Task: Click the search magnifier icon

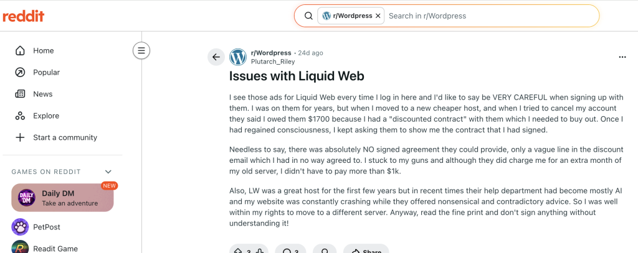Action: tap(308, 16)
